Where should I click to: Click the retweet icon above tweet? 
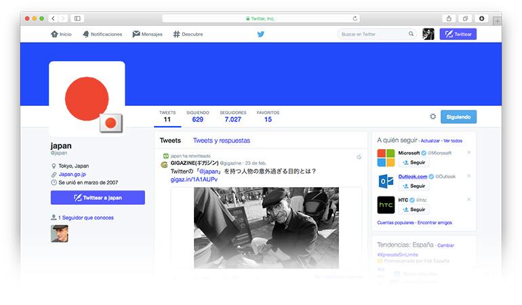point(166,156)
